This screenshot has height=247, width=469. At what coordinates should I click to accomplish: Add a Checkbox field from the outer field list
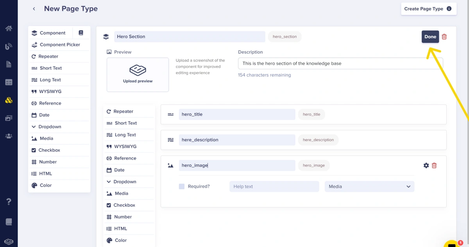[49, 150]
